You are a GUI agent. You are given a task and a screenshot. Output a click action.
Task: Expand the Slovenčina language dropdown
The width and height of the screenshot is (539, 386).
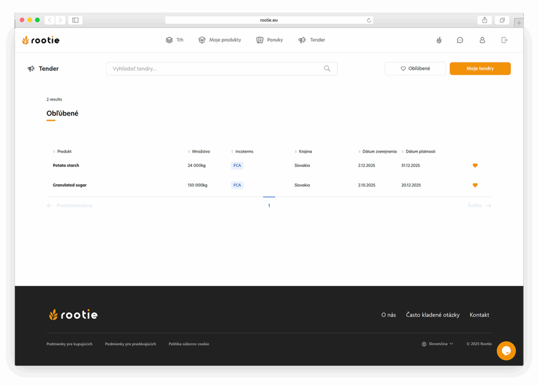(x=437, y=344)
